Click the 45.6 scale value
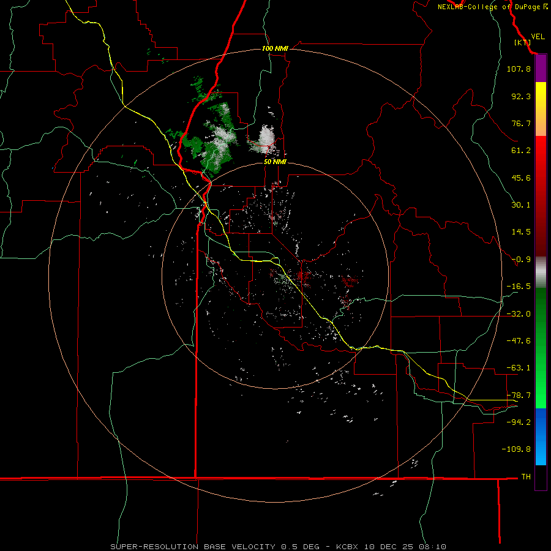 click(521, 178)
